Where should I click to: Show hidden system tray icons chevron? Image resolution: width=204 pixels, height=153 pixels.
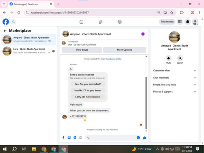tap(157, 149)
